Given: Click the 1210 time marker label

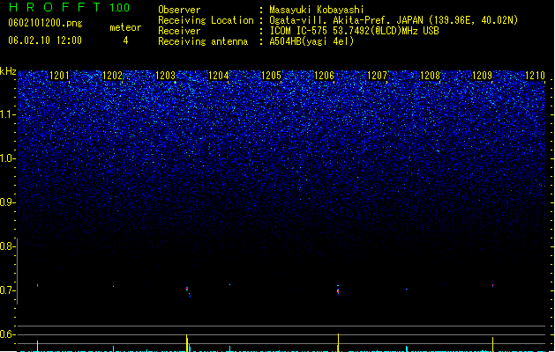Looking at the screenshot, I should [536, 76].
